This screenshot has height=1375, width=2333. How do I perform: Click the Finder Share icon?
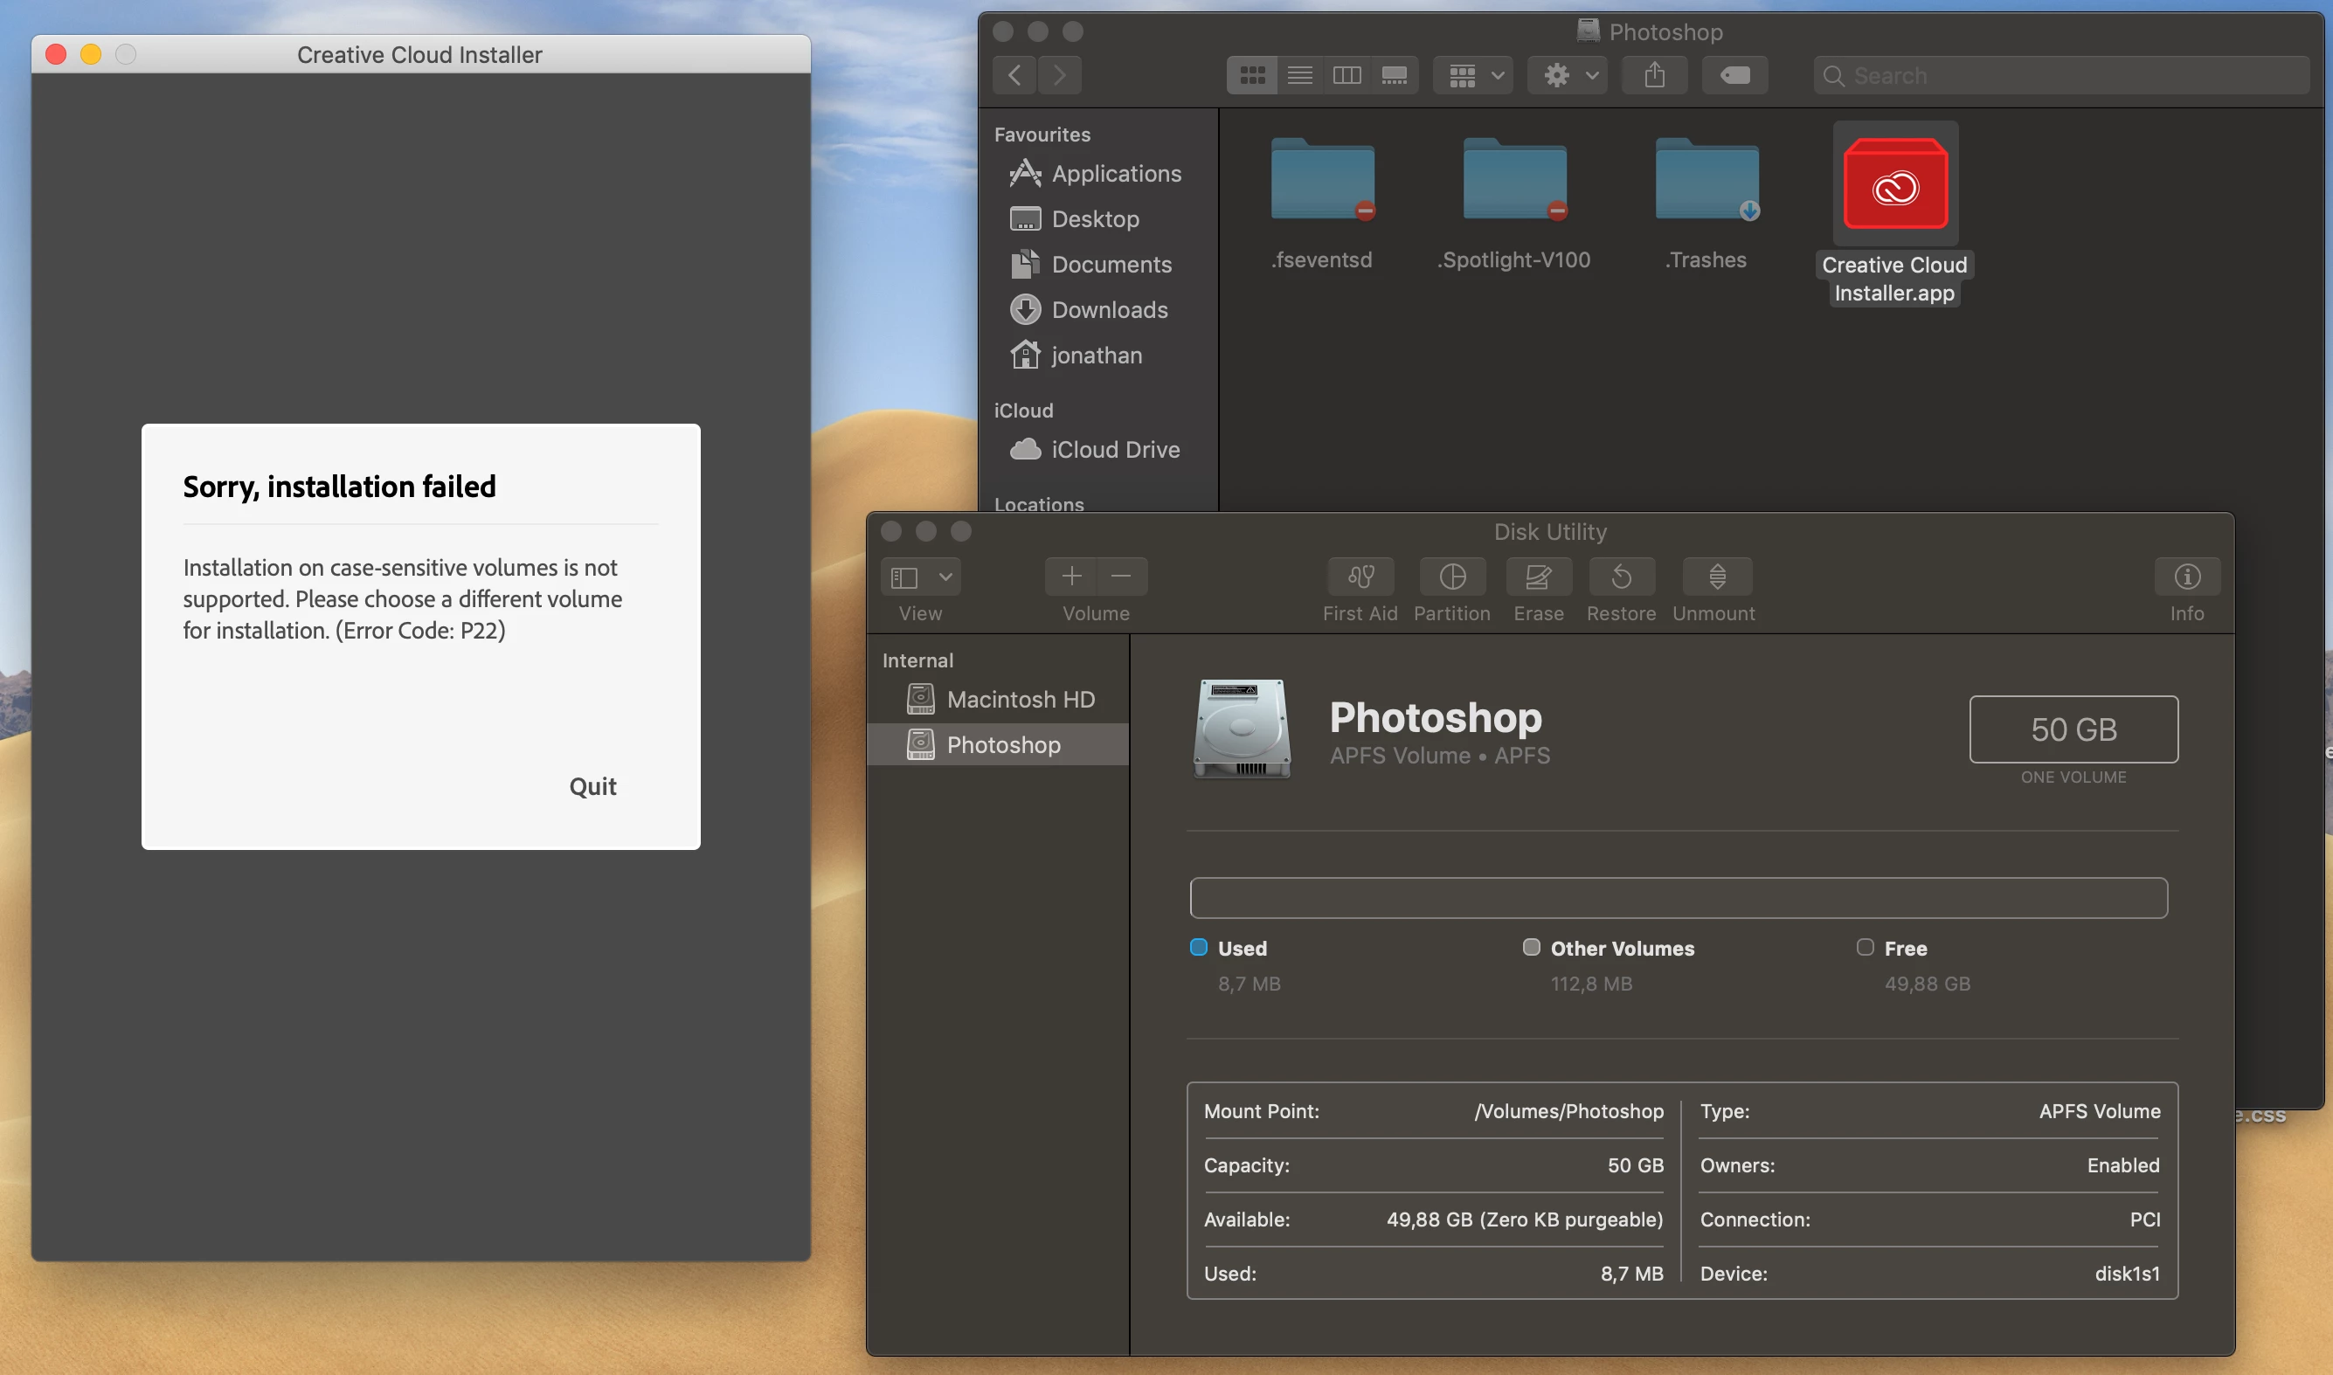(1654, 75)
